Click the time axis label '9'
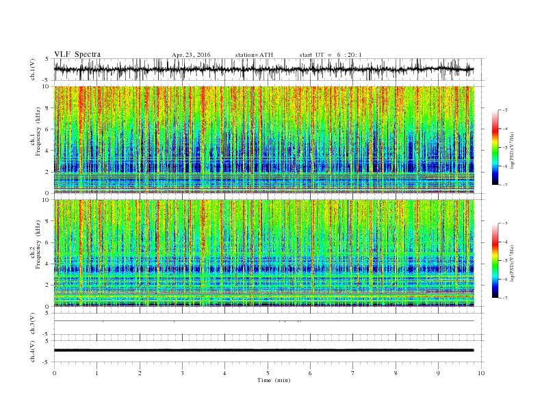542x419 pixels. pyautogui.click(x=438, y=373)
